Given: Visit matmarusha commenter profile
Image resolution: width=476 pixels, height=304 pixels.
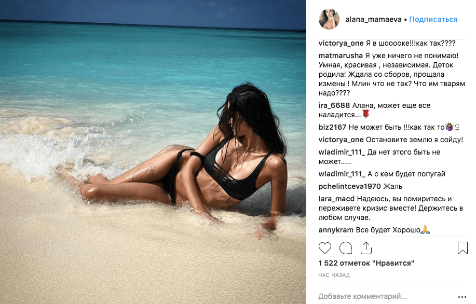Looking at the screenshot, I should tap(341, 56).
